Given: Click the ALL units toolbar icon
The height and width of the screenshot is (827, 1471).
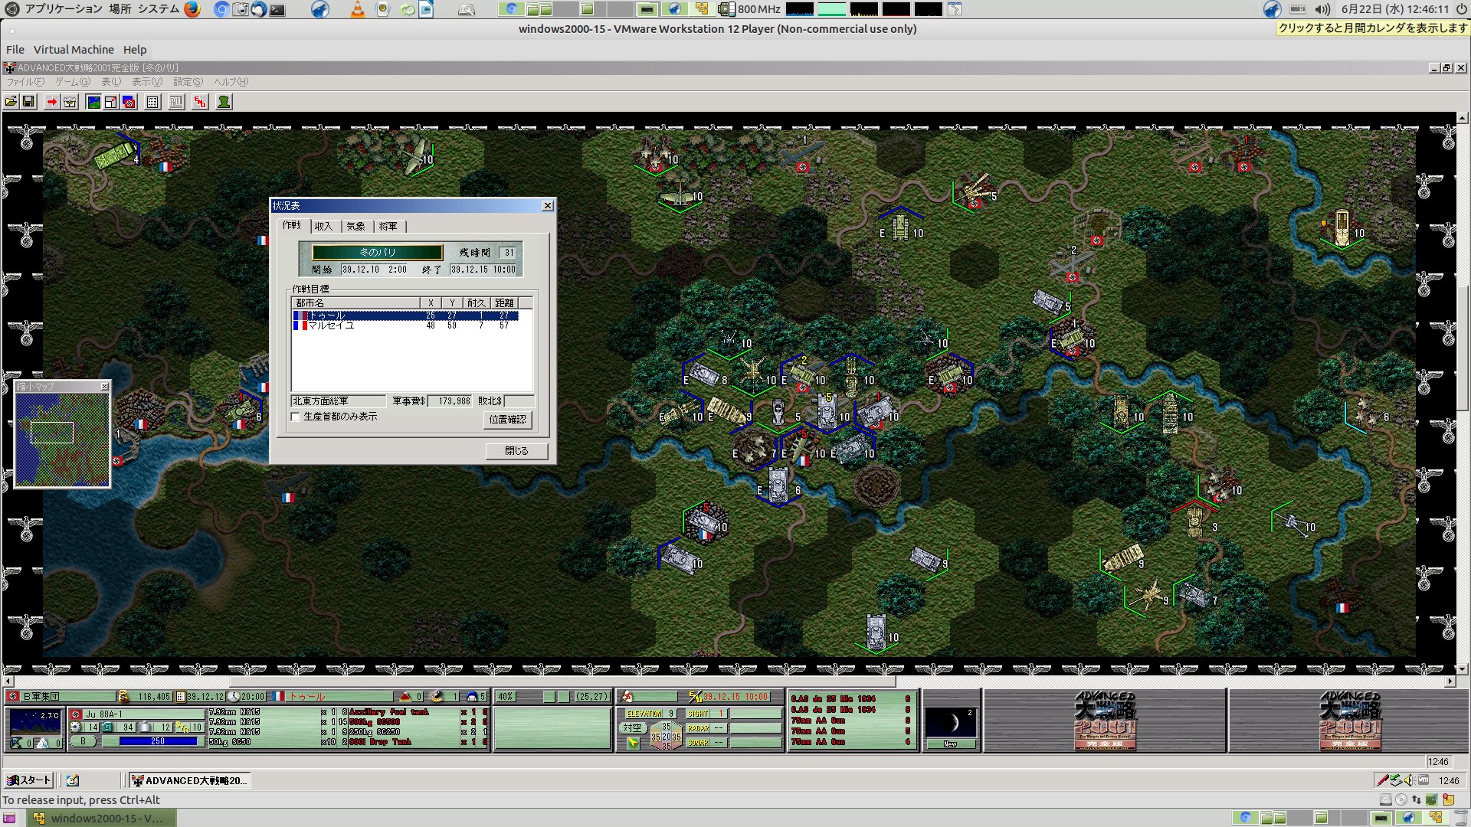Looking at the screenshot, I should tap(176, 102).
